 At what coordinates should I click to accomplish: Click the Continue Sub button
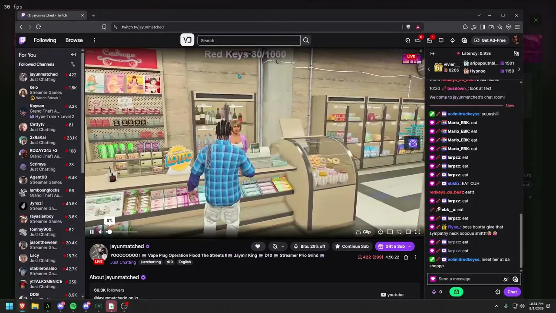click(x=351, y=246)
